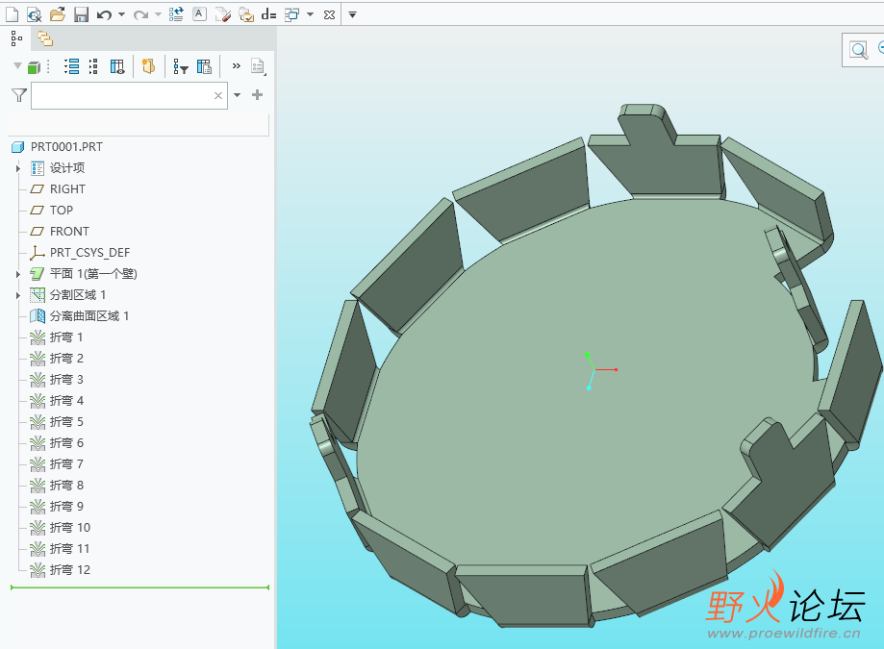
Task: Save the model with the floppy icon
Action: (x=81, y=14)
